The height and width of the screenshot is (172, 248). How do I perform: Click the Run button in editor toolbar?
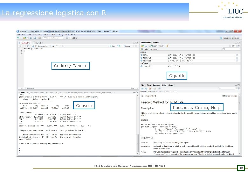(112, 46)
